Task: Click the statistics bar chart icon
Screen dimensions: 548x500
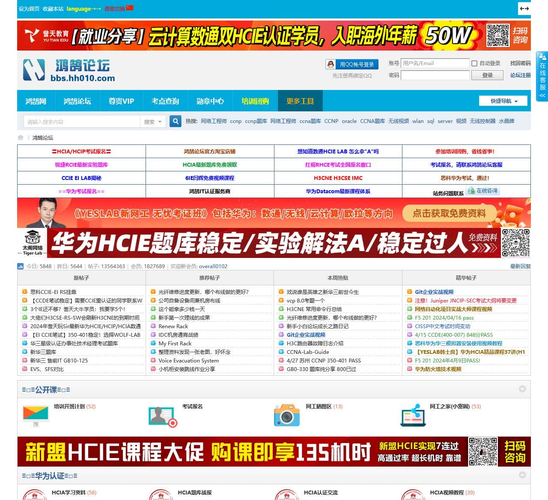Action: (21, 266)
